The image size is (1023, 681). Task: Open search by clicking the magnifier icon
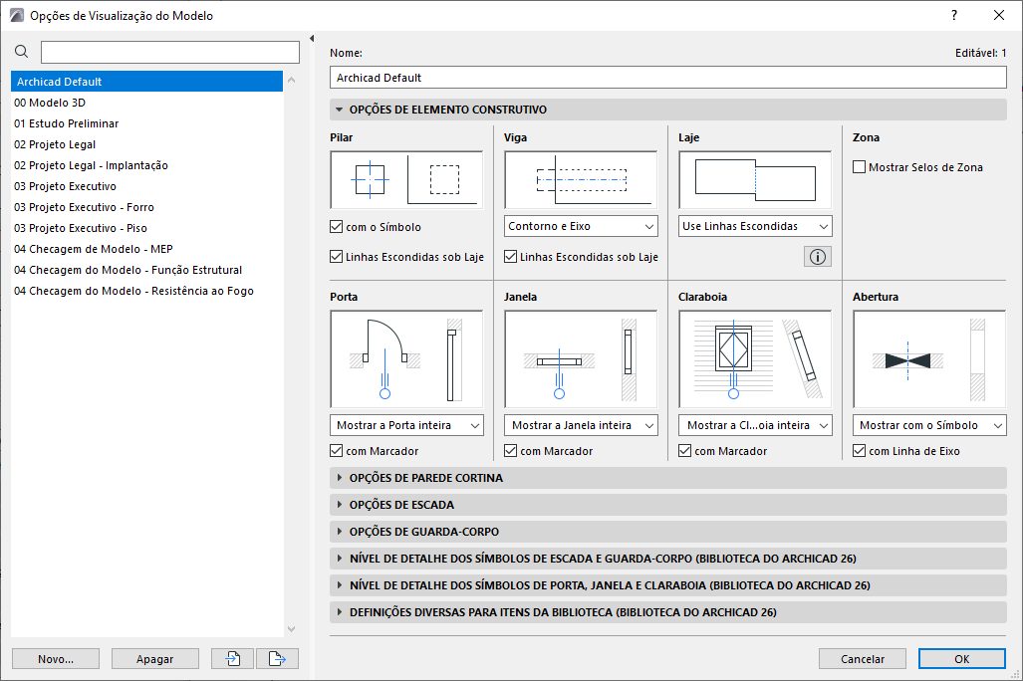click(21, 51)
